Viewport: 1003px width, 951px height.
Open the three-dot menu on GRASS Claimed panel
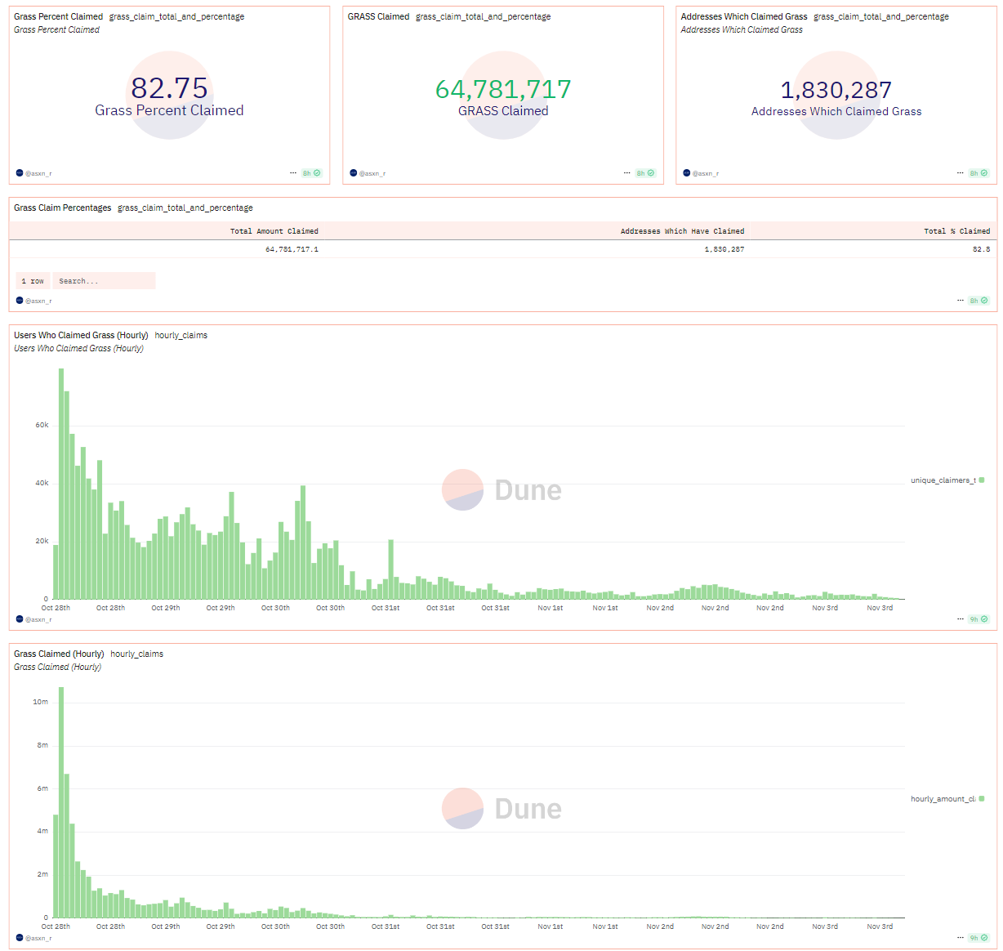point(627,173)
